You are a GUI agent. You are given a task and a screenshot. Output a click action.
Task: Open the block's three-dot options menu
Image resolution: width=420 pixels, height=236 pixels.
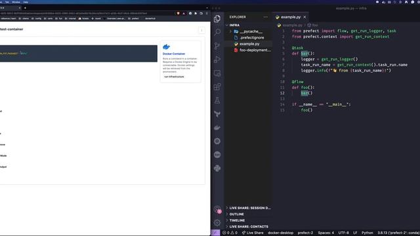[x=201, y=30]
